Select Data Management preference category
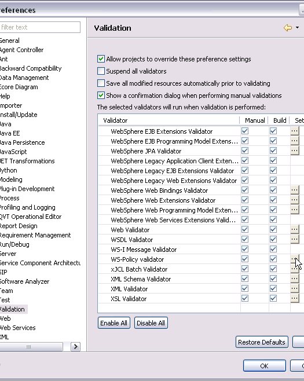The width and height of the screenshot is (304, 381). coord(24,78)
